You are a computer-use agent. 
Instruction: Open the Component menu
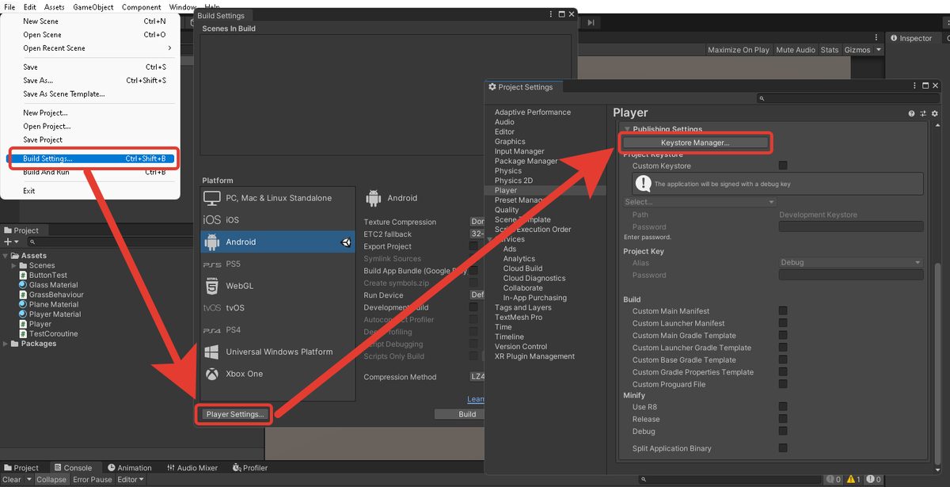tap(142, 7)
